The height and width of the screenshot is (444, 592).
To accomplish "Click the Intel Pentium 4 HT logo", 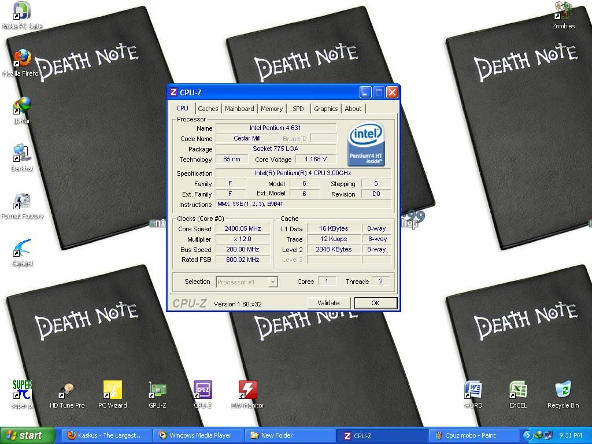I will click(365, 144).
